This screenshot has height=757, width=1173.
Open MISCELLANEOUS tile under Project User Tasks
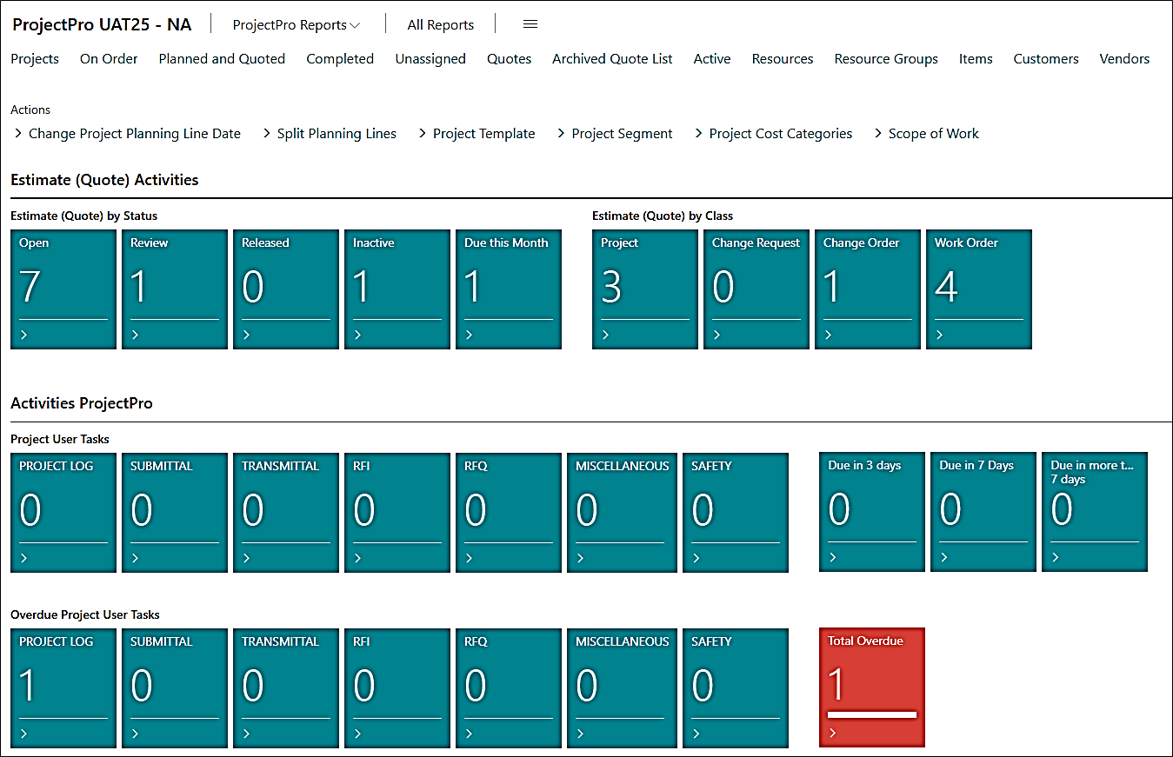pos(622,513)
